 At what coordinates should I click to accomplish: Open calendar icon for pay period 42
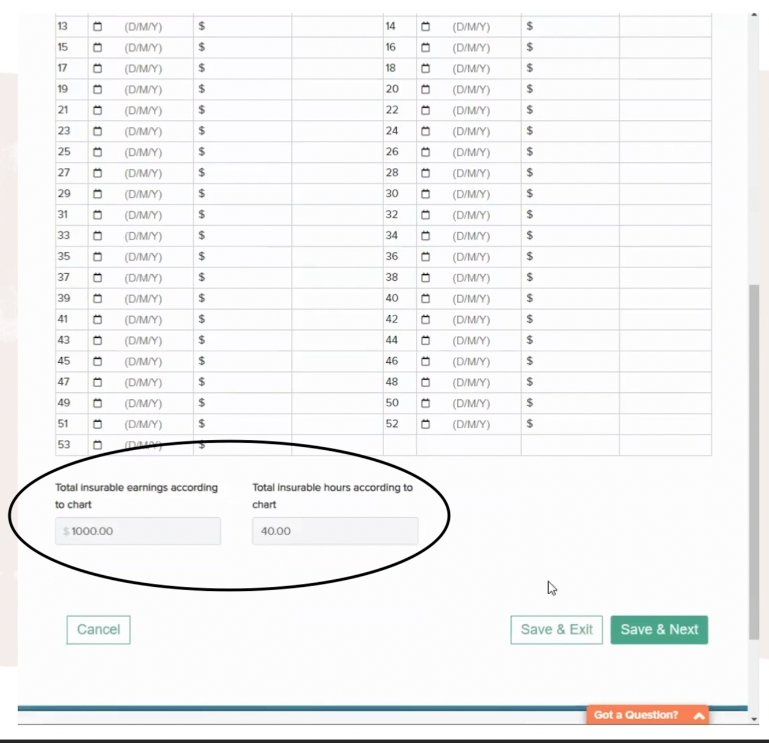(426, 319)
